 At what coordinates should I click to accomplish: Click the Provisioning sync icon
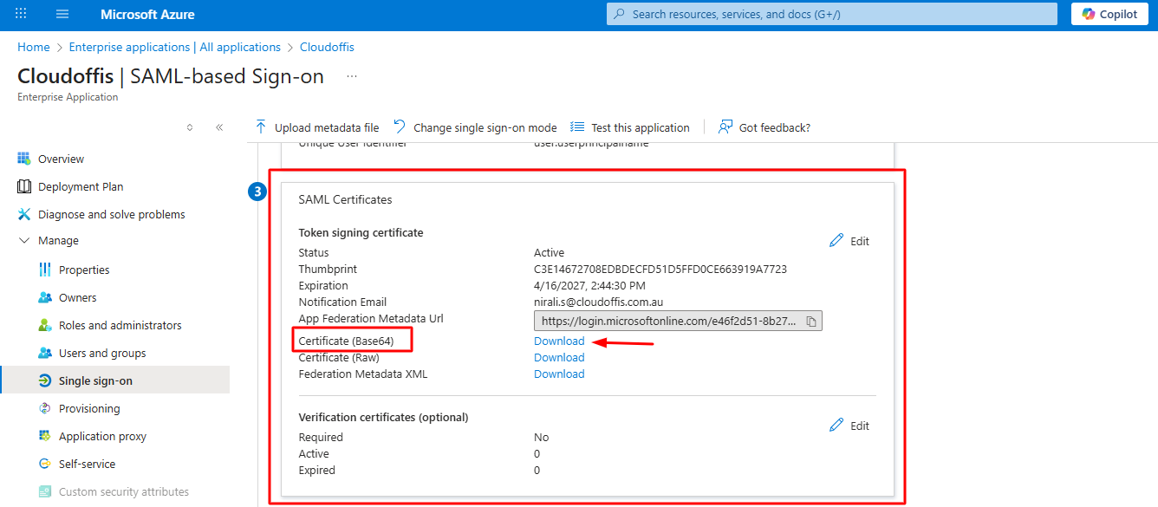pyautogui.click(x=45, y=408)
